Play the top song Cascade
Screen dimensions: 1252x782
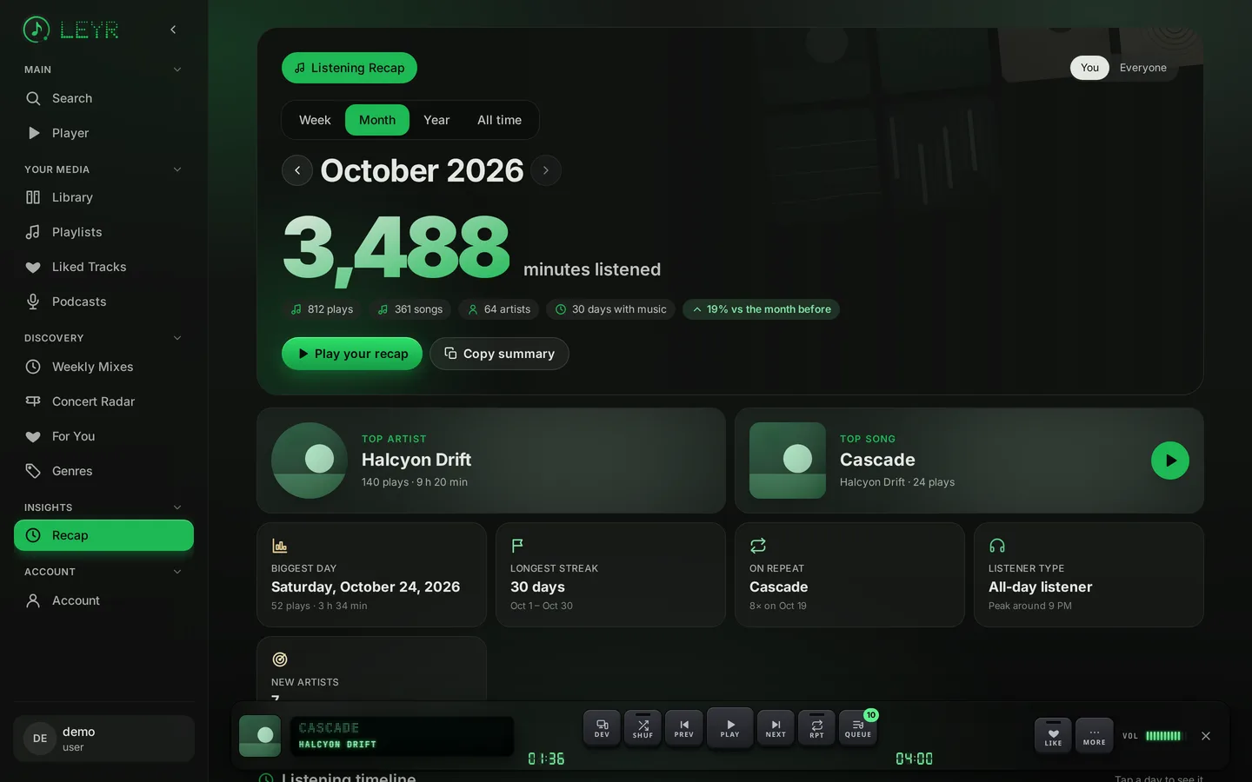pos(1170,461)
